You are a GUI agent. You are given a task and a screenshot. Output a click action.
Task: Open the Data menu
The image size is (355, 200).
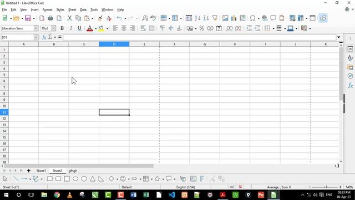tap(83, 10)
